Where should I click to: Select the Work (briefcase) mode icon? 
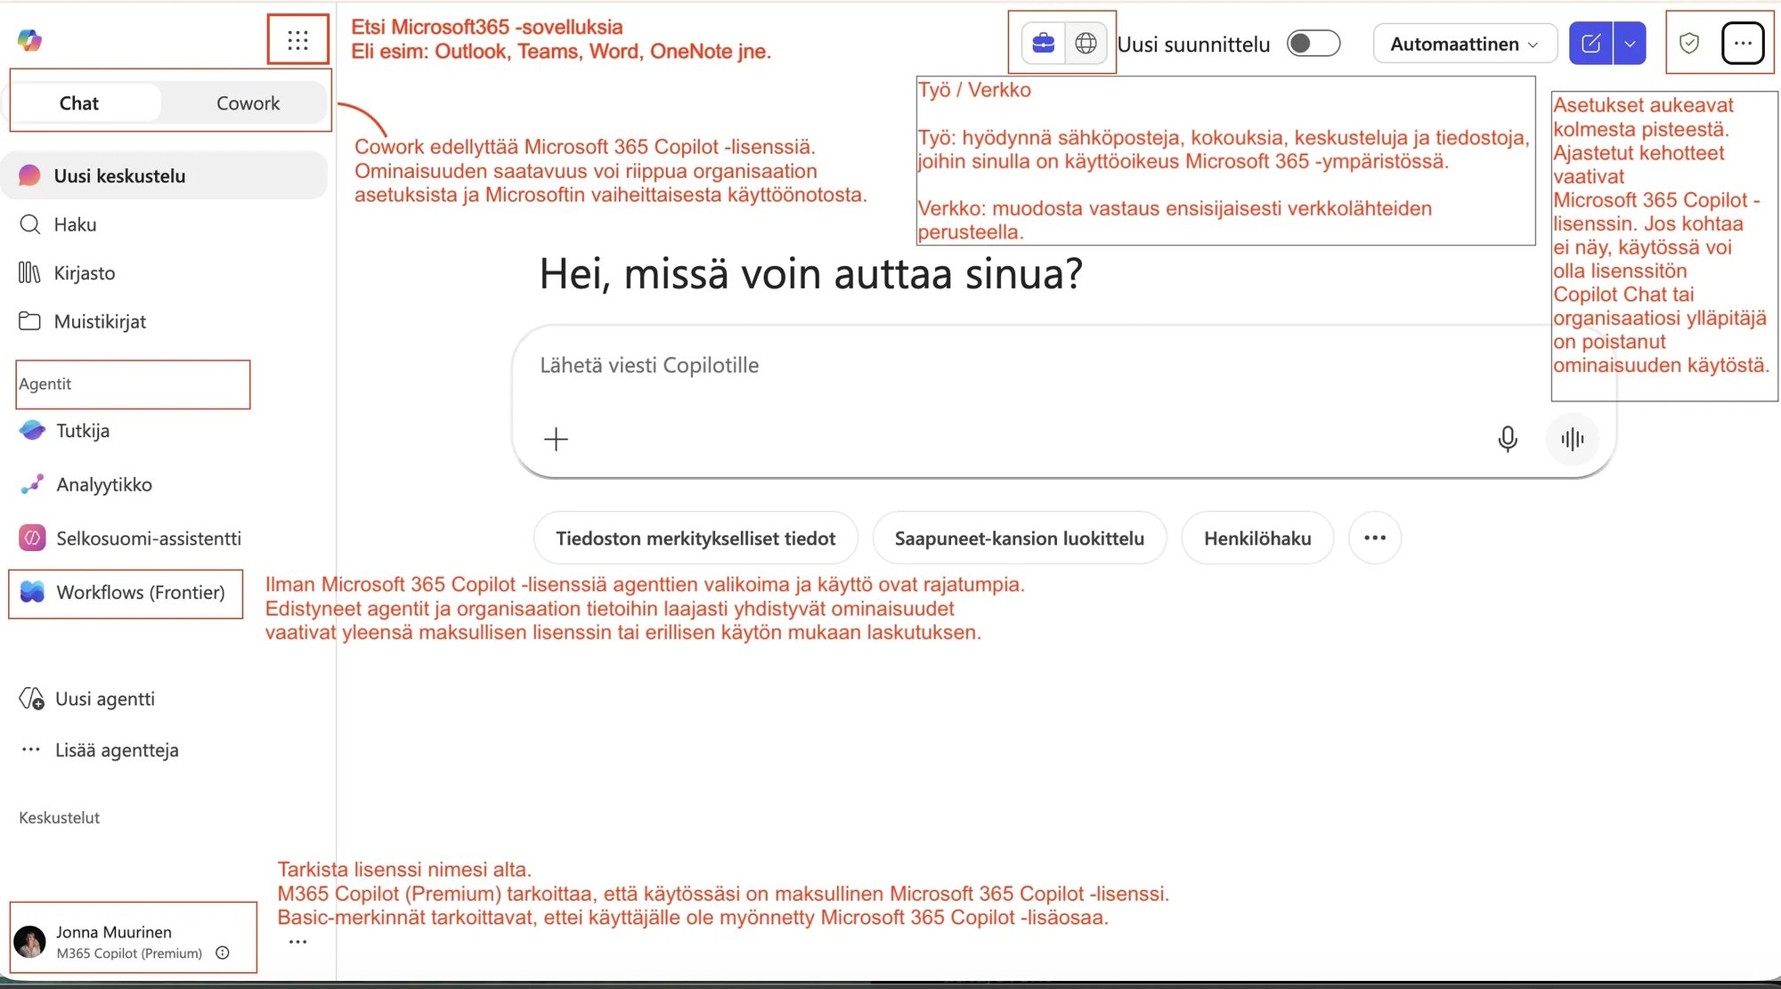1043,43
